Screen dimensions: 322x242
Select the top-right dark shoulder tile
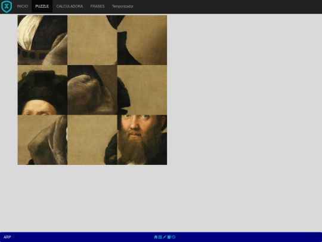tap(142, 40)
